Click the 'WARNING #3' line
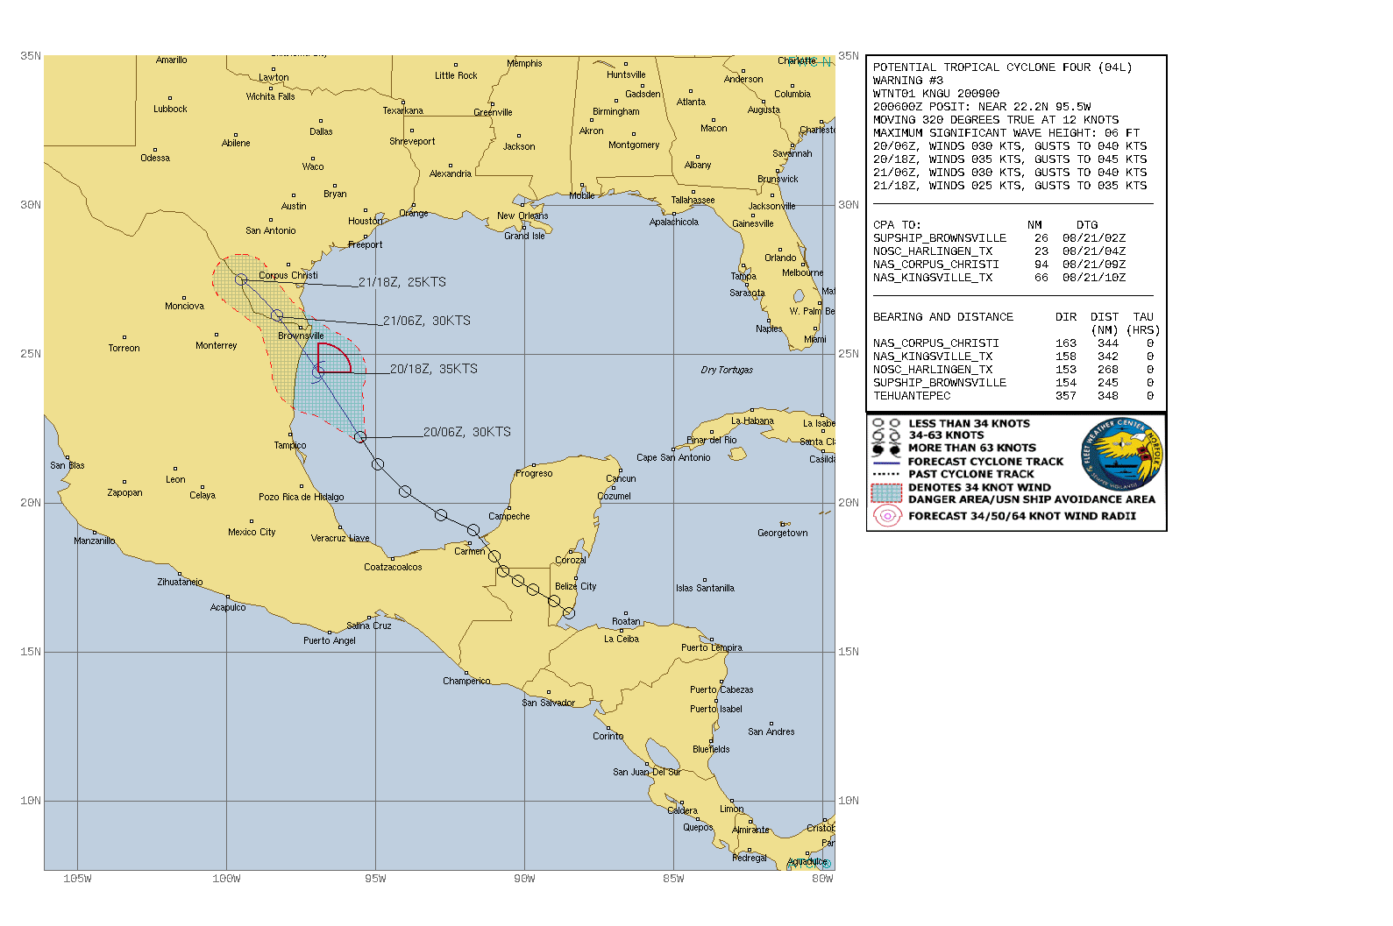This screenshot has height=926, width=1393. [908, 81]
